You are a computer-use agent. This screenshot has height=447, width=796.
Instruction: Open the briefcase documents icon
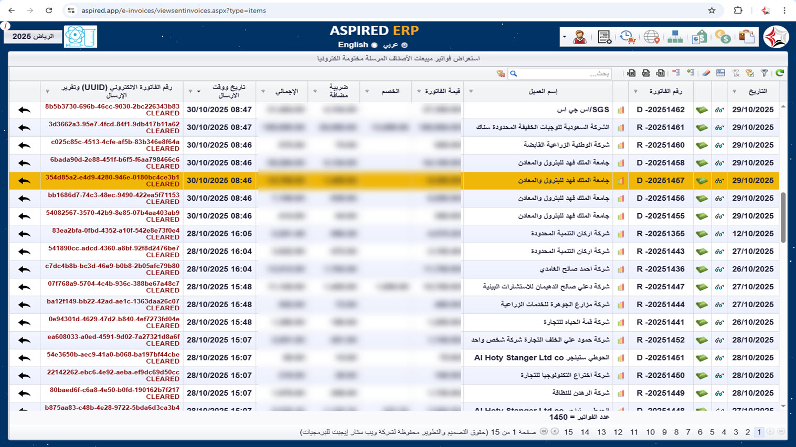747,37
